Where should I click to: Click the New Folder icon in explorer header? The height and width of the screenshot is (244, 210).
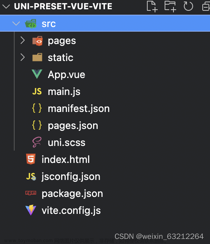click(170, 7)
